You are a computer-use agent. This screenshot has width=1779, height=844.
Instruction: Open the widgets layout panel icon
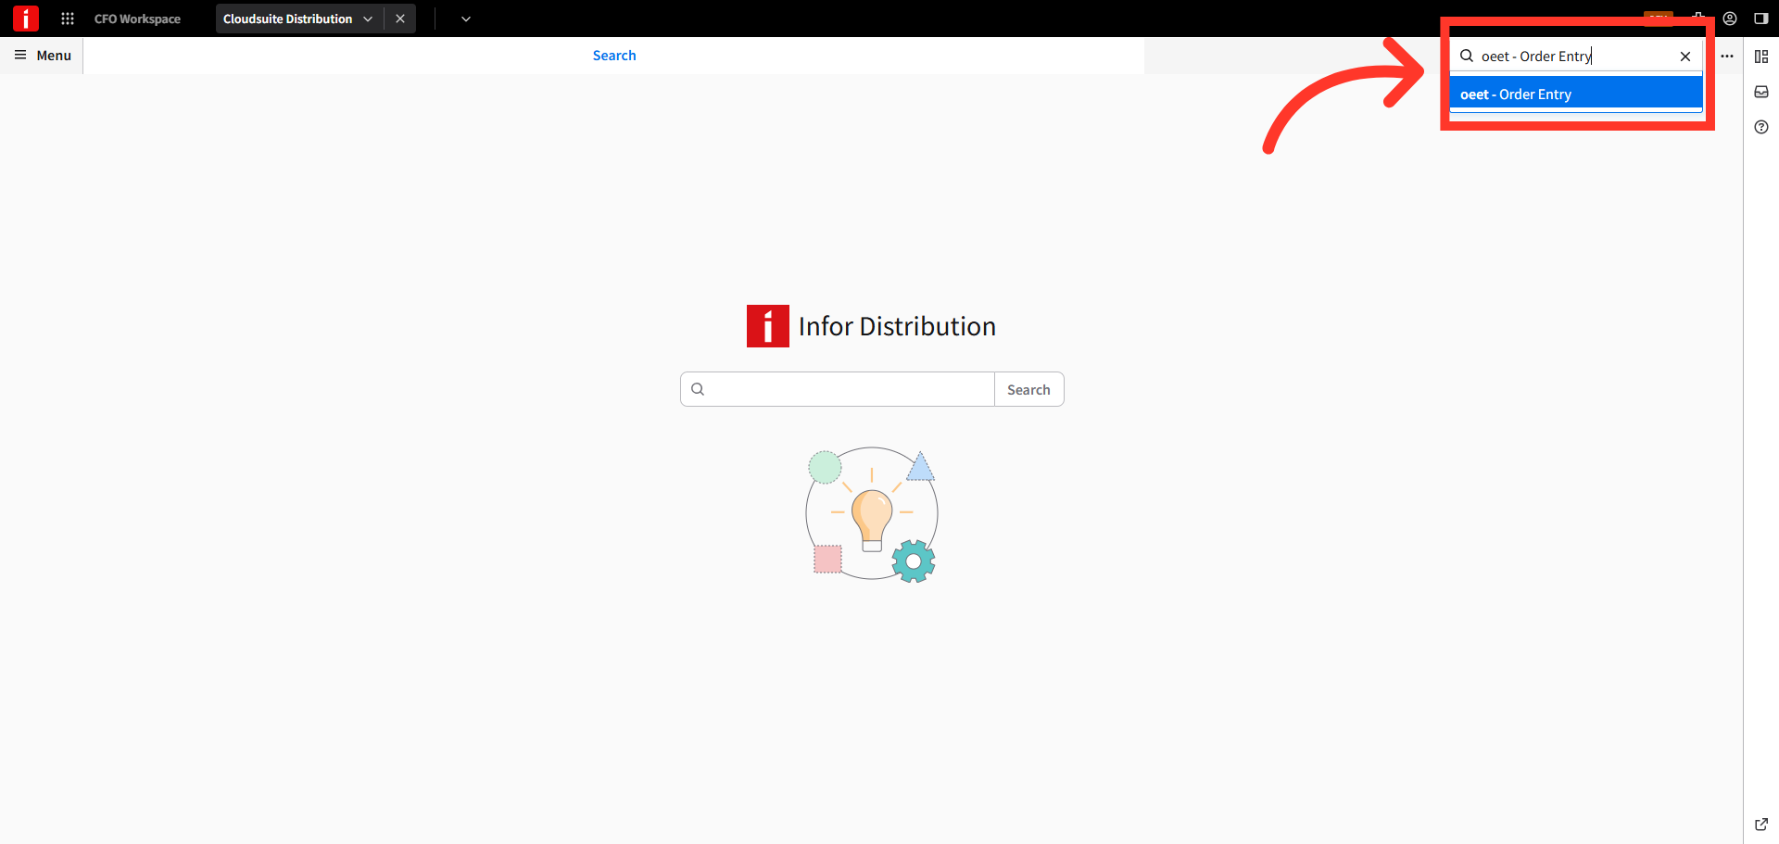click(x=1761, y=57)
